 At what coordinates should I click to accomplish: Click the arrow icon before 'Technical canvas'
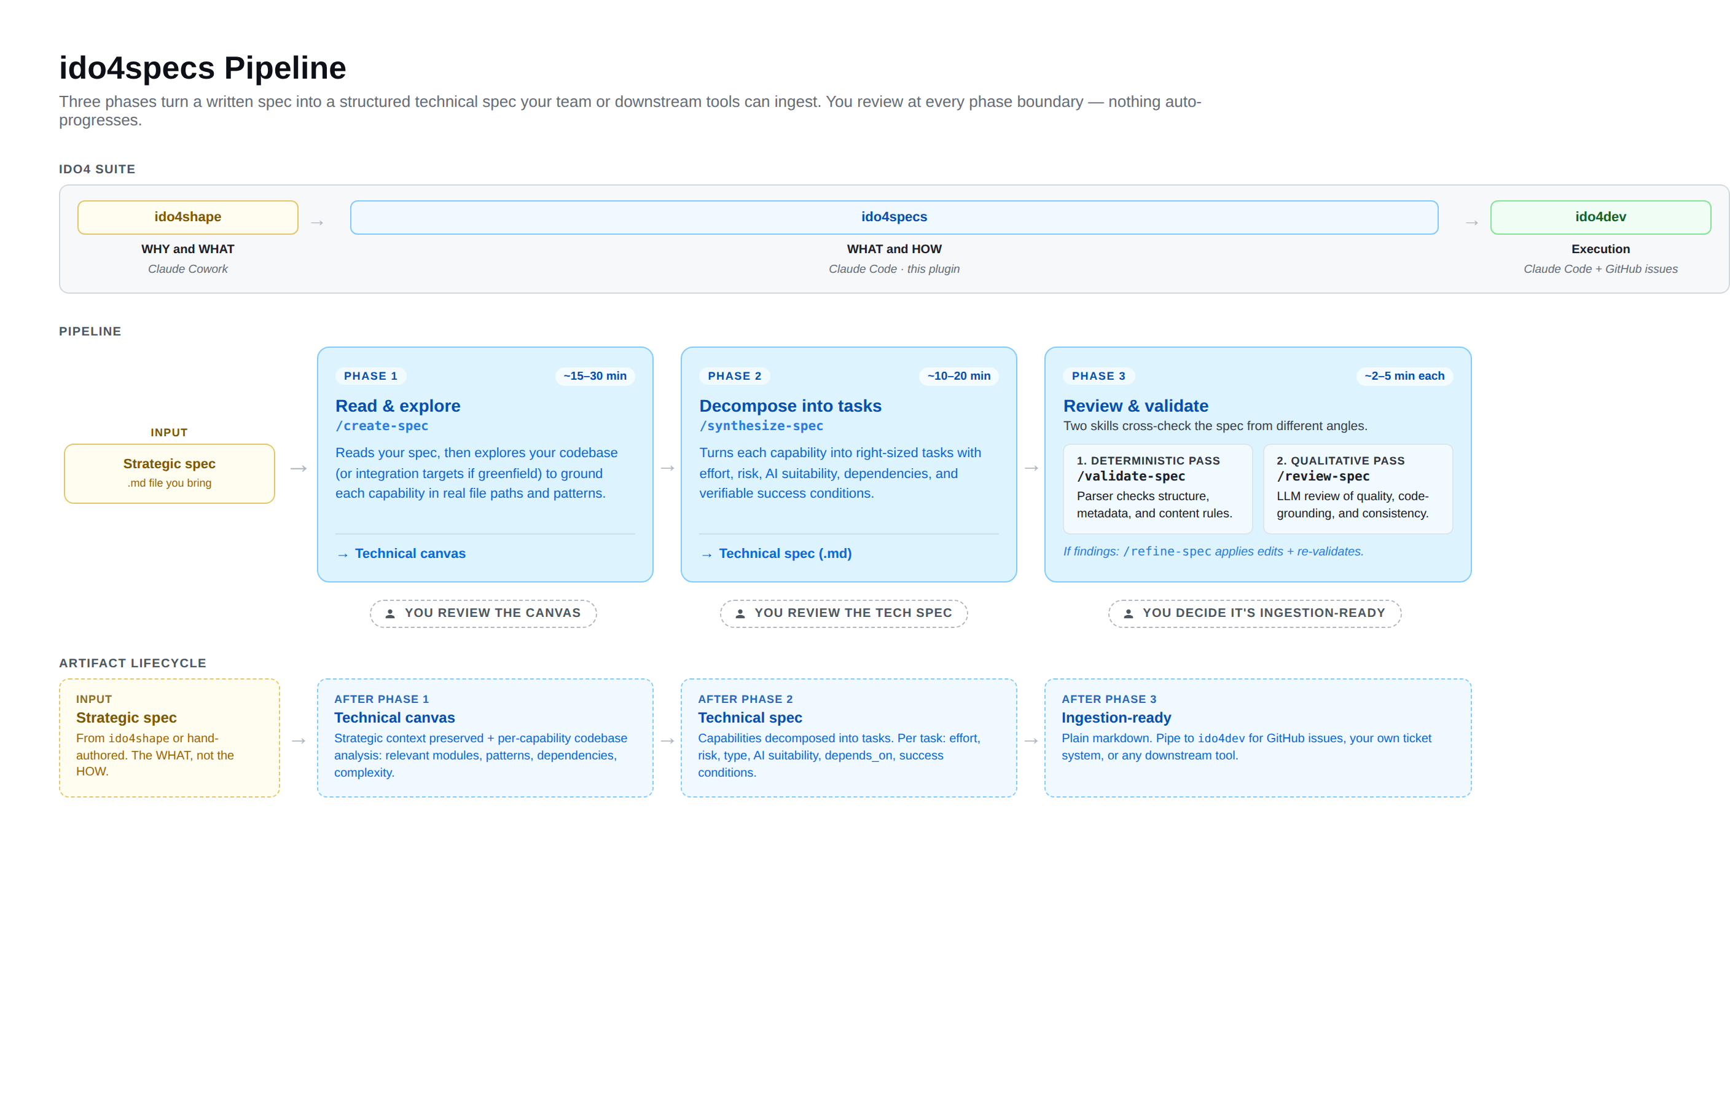pyautogui.click(x=343, y=555)
